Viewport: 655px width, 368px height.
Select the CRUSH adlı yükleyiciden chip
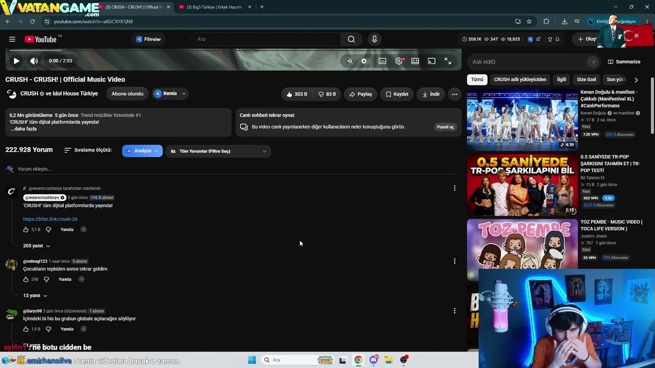point(520,80)
